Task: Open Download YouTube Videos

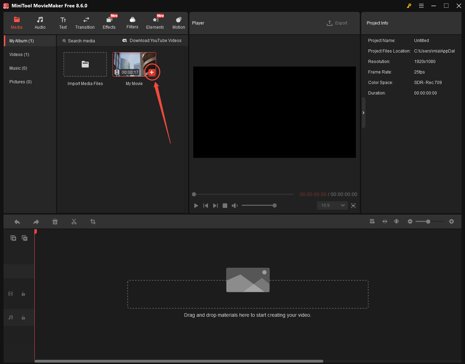Action: (x=152, y=41)
